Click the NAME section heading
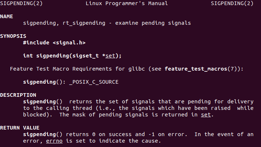The height and width of the screenshot is (147, 261). tap(7, 17)
